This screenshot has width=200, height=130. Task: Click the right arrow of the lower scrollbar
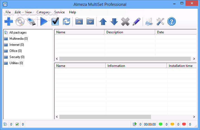(x=194, y=117)
